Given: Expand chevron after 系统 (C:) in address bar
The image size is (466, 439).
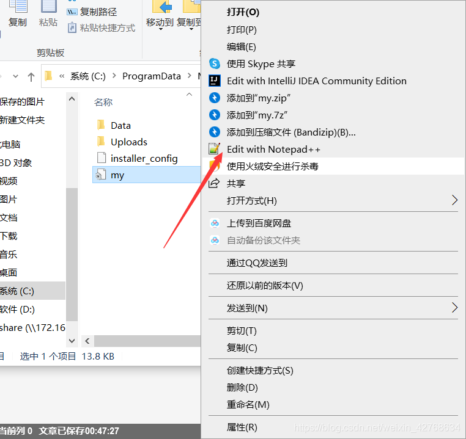Looking at the screenshot, I should [114, 76].
